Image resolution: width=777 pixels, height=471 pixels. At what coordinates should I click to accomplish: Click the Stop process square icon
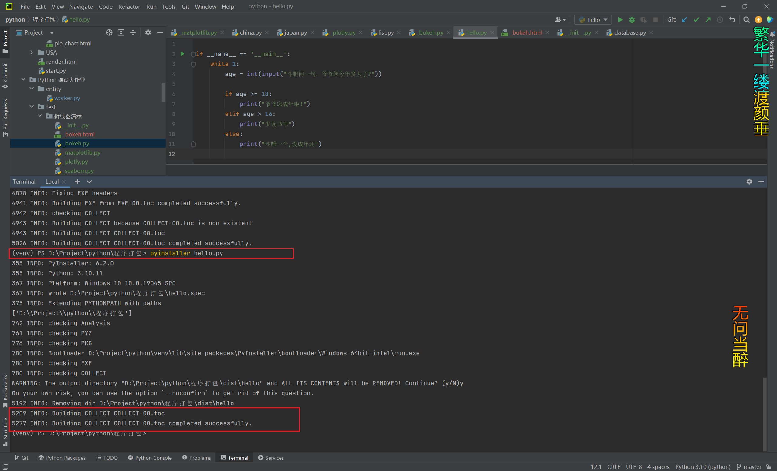click(656, 19)
